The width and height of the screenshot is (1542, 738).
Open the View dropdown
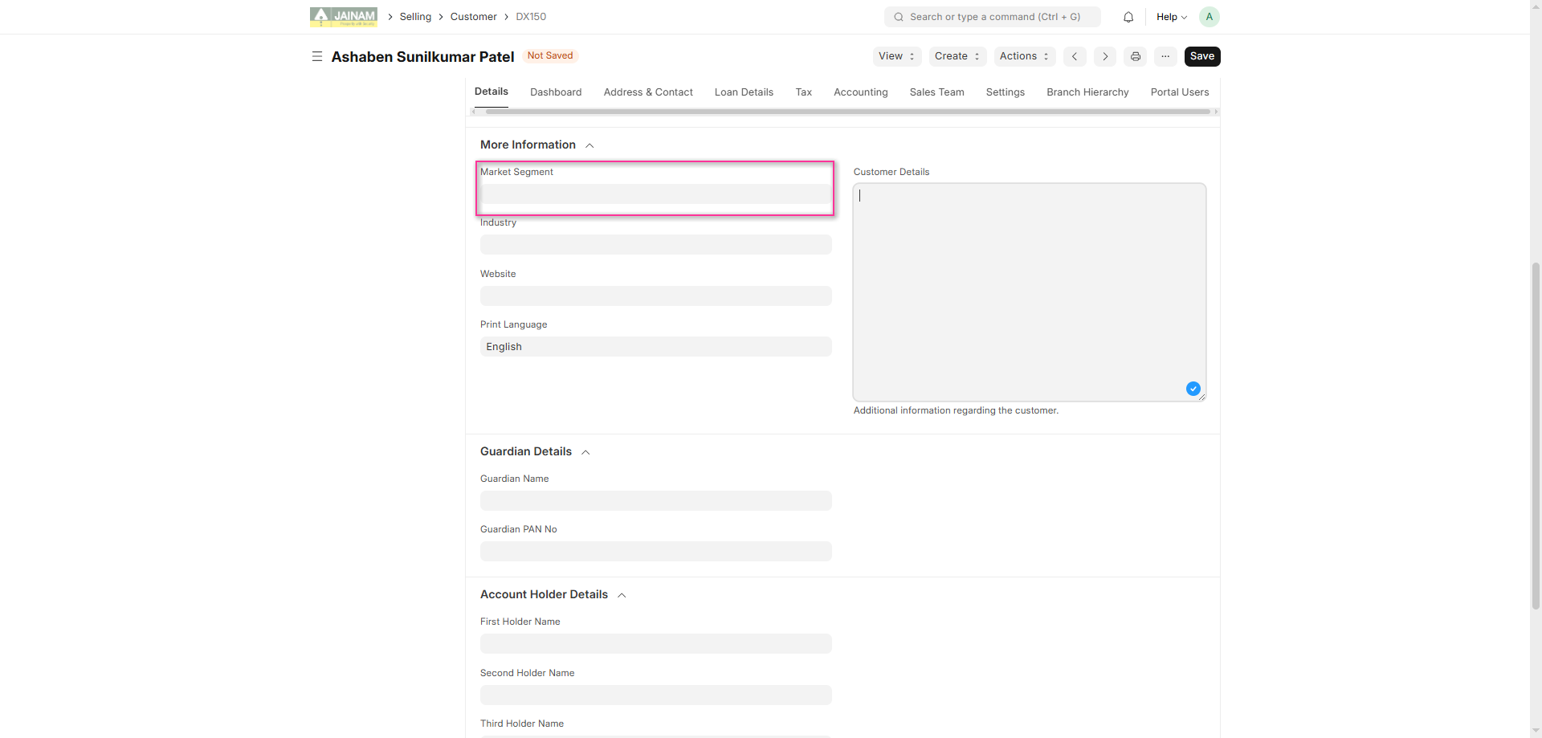pos(896,56)
